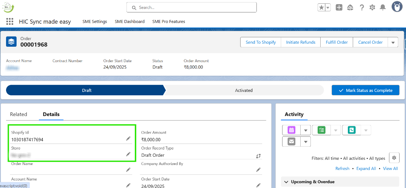Click the Log a Call phone icon
This screenshot has height=188, width=406.
351,130
